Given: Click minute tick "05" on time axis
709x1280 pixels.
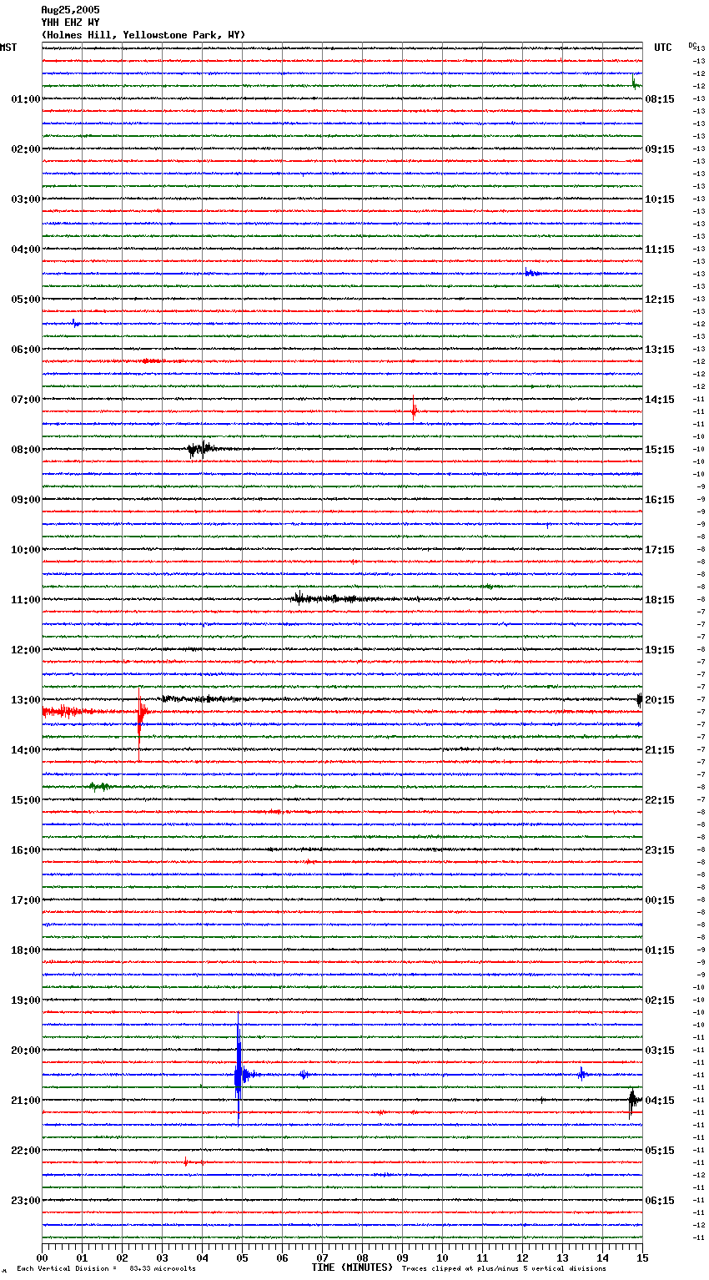Looking at the screenshot, I should 242,1257.
